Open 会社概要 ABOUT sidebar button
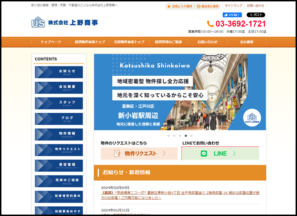Image resolution: width=297 pixels, height=216 pixels. pyautogui.click(x=59, y=88)
